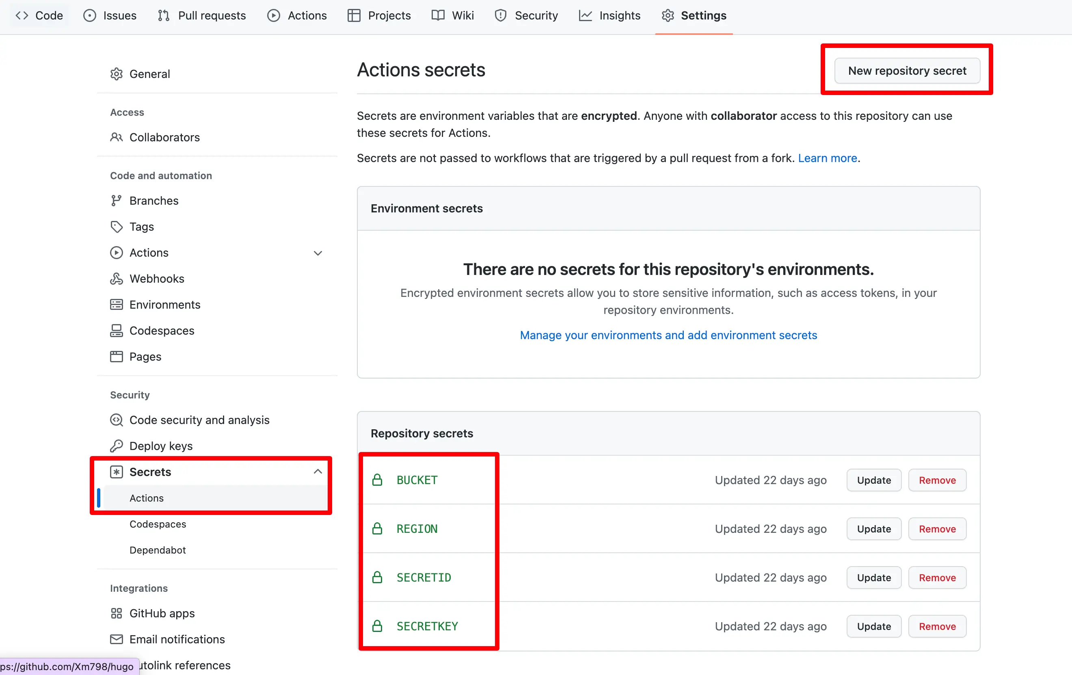Image resolution: width=1072 pixels, height=675 pixels.
Task: Click the Tags label icon
Action: point(116,227)
